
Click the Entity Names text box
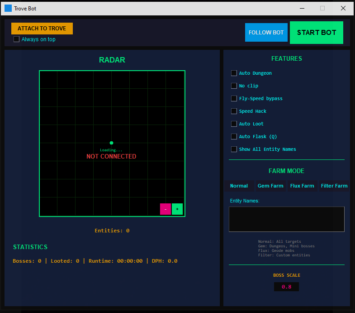pyautogui.click(x=287, y=219)
